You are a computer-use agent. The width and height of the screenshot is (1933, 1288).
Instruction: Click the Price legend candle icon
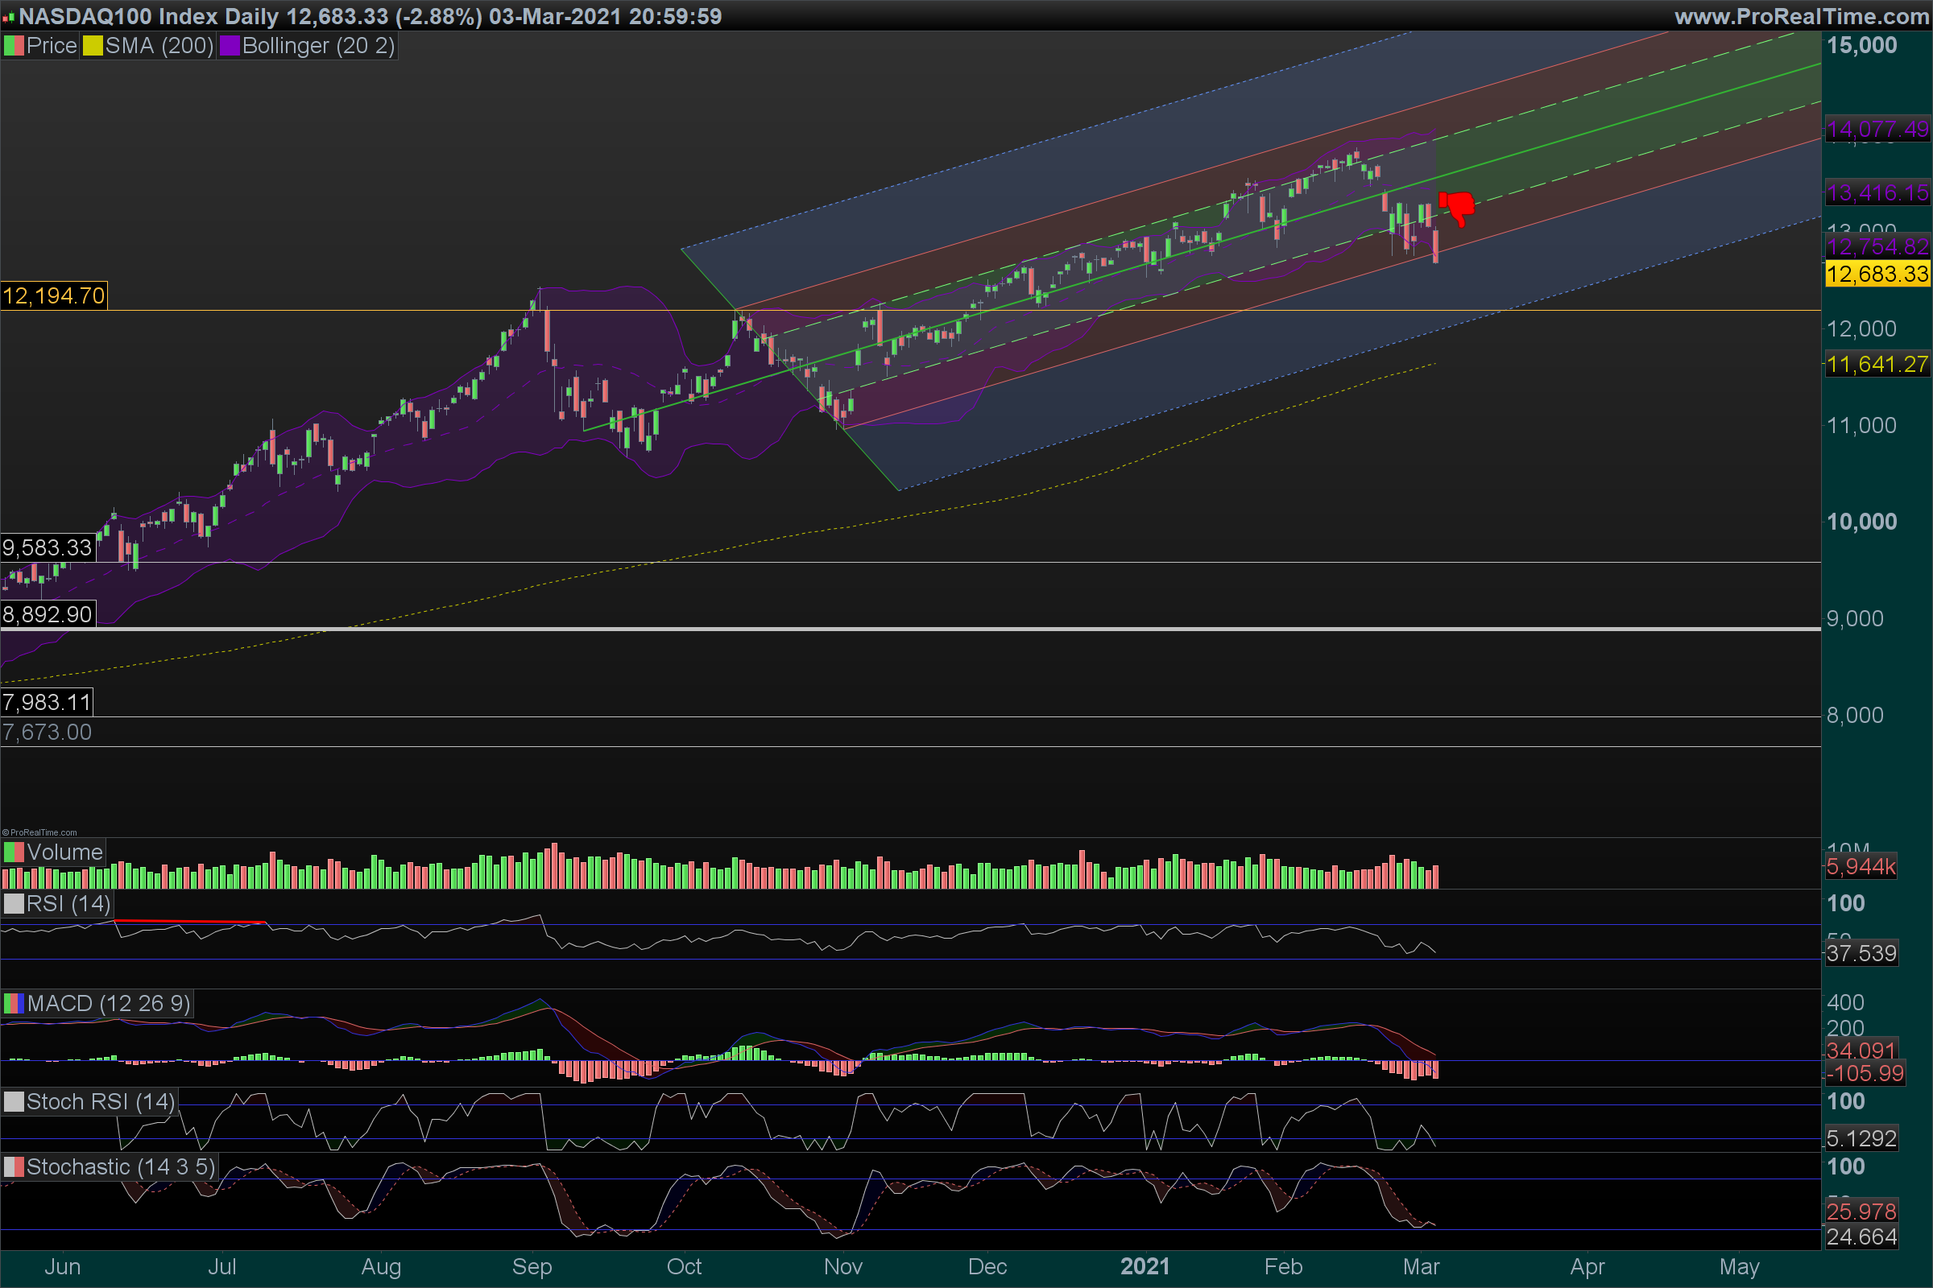pos(13,46)
